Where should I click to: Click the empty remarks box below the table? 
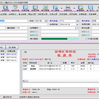[x=61, y=85]
